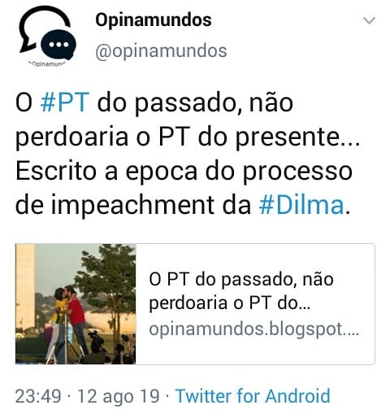Image resolution: width=390 pixels, height=418 pixels.
Task: Click truncated card line 'perdoaria o PT do…'
Action: tap(230, 303)
